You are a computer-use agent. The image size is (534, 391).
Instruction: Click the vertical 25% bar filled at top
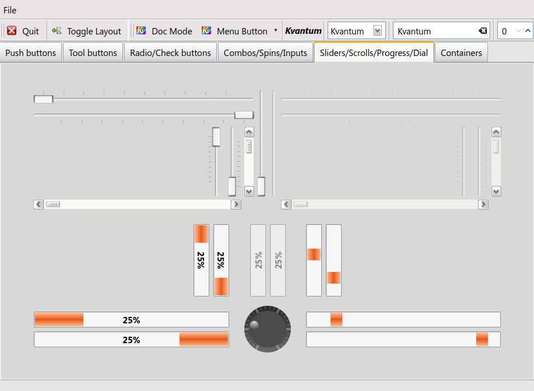pos(201,260)
